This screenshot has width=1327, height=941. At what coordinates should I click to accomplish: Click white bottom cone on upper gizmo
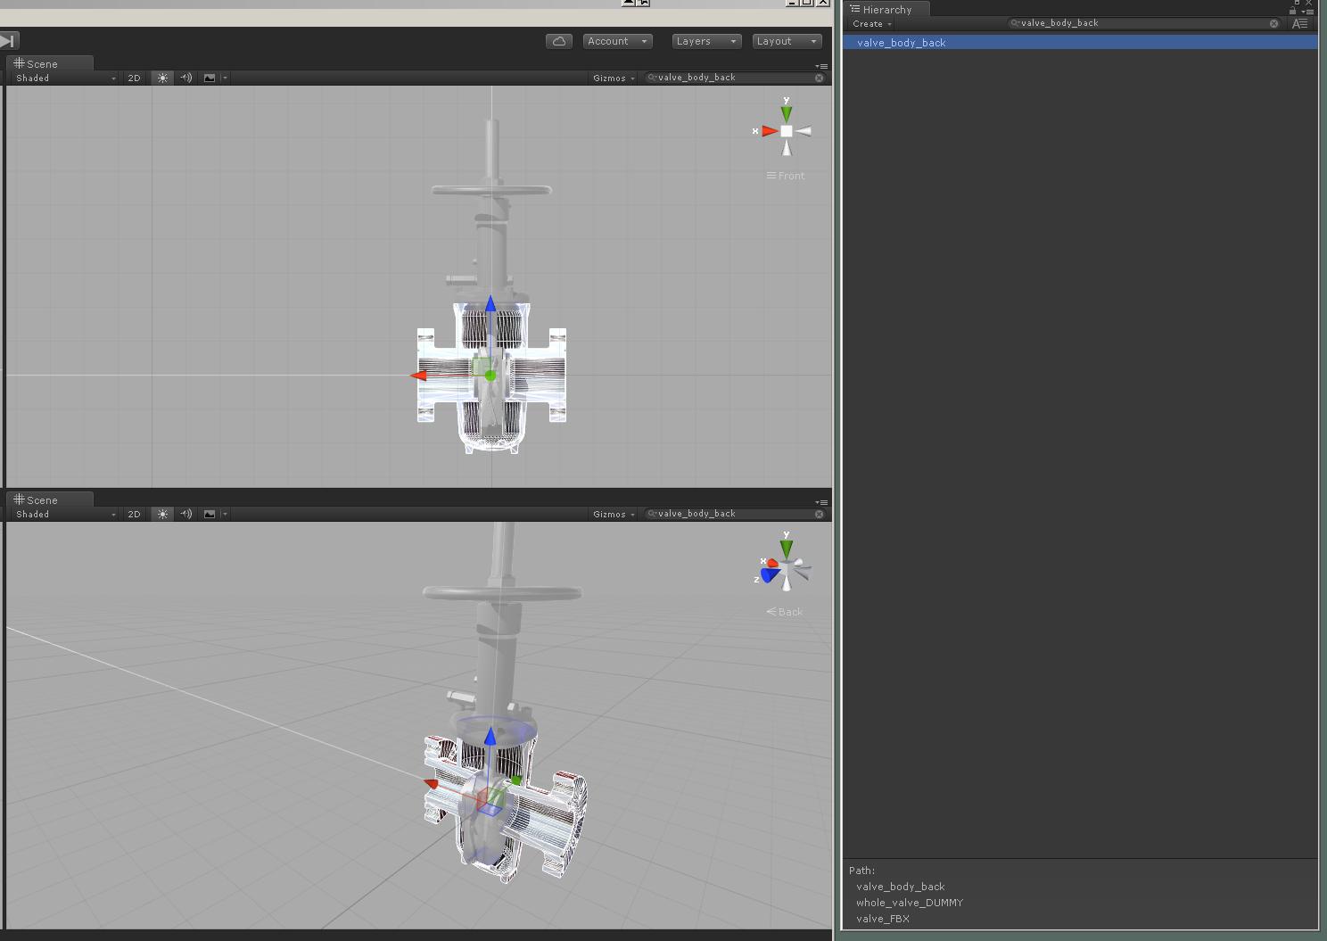point(787,148)
